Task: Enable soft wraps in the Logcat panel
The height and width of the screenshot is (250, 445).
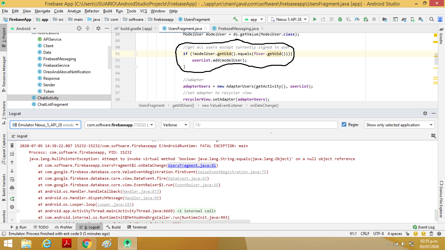Action: (12, 180)
